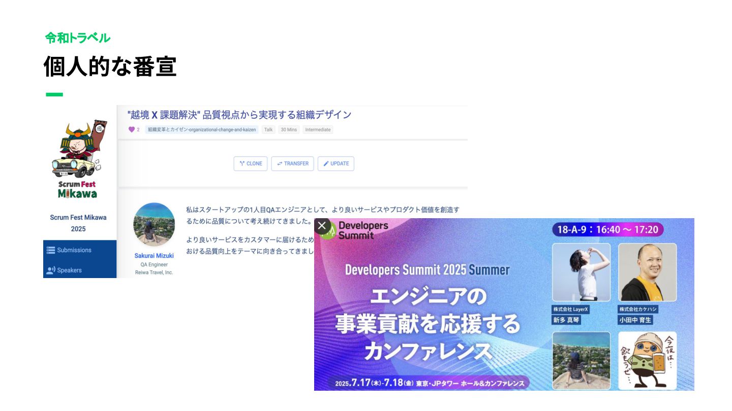Open Sakurai Mizuki speaker name link

pyautogui.click(x=154, y=256)
